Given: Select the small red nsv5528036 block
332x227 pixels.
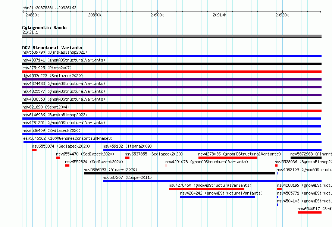Looking at the screenshot, I should (x=276, y=165).
